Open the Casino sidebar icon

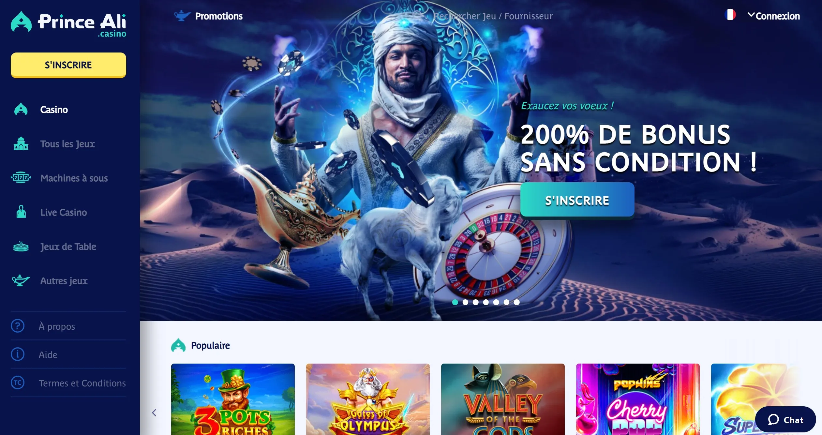[x=21, y=109]
